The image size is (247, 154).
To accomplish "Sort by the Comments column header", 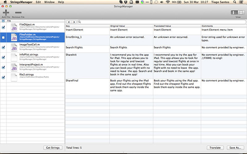I will (224, 26).
